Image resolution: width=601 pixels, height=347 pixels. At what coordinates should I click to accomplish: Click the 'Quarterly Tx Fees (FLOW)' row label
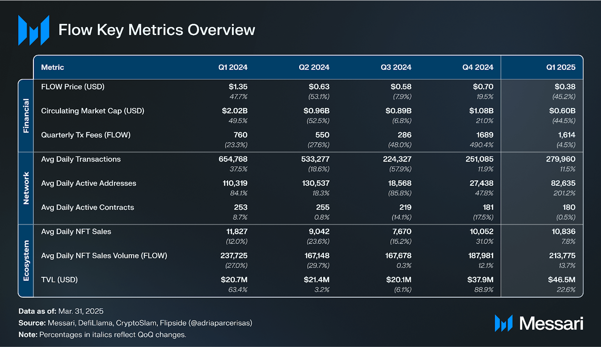pos(86,135)
